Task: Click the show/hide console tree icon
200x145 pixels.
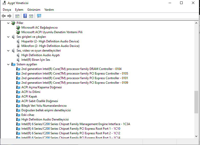Action: point(17,16)
